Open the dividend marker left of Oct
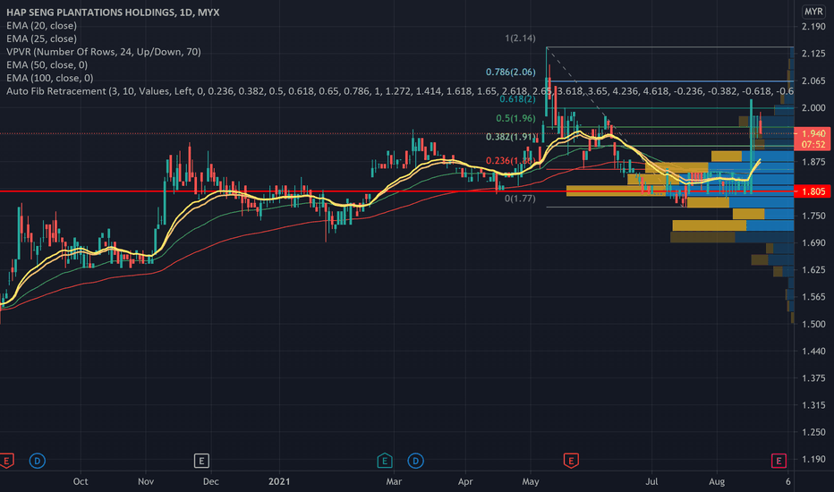The width and height of the screenshot is (834, 492). [38, 461]
